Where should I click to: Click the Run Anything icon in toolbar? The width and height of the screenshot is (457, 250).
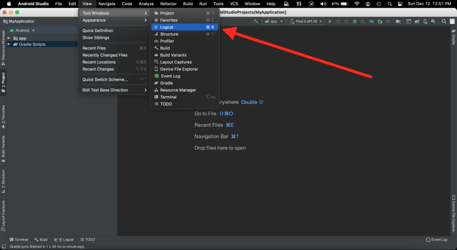[409, 21]
